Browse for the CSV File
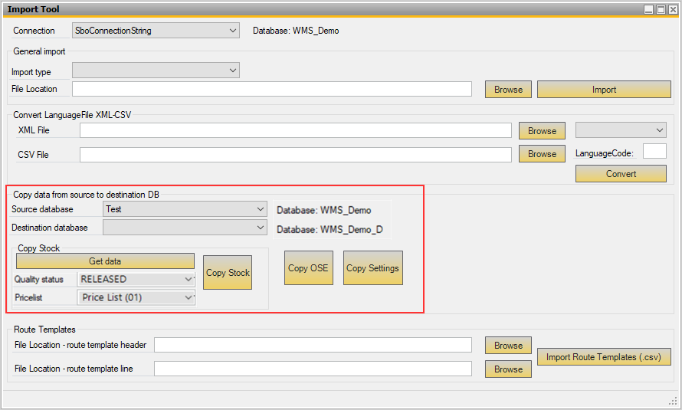 542,154
